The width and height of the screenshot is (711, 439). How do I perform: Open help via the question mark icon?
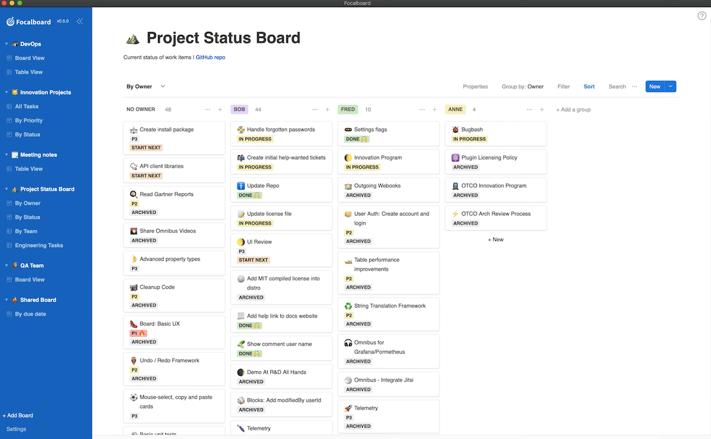702,15
